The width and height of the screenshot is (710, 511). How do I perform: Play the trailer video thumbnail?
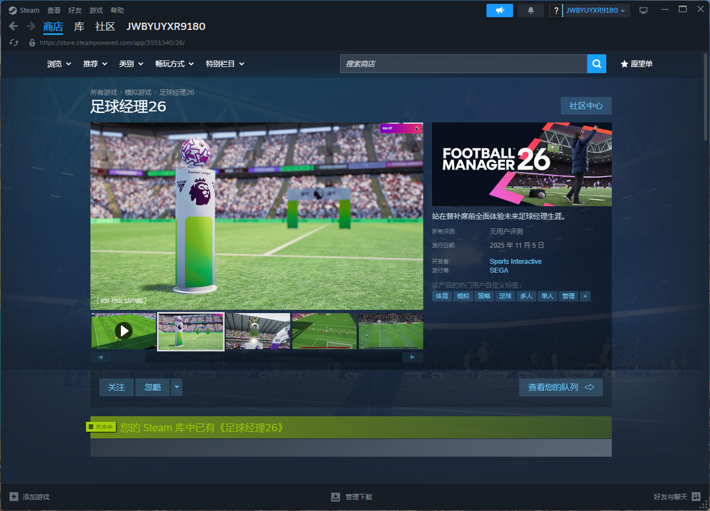coord(124,330)
